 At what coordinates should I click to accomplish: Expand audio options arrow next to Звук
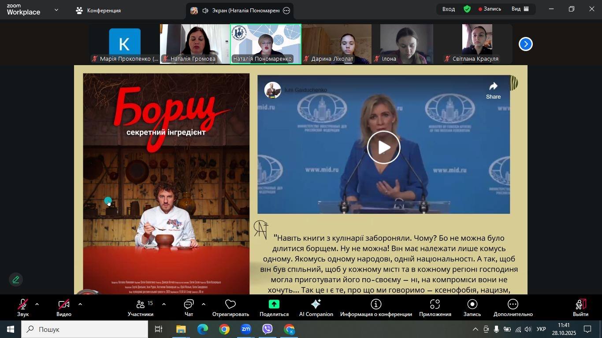[37, 304]
